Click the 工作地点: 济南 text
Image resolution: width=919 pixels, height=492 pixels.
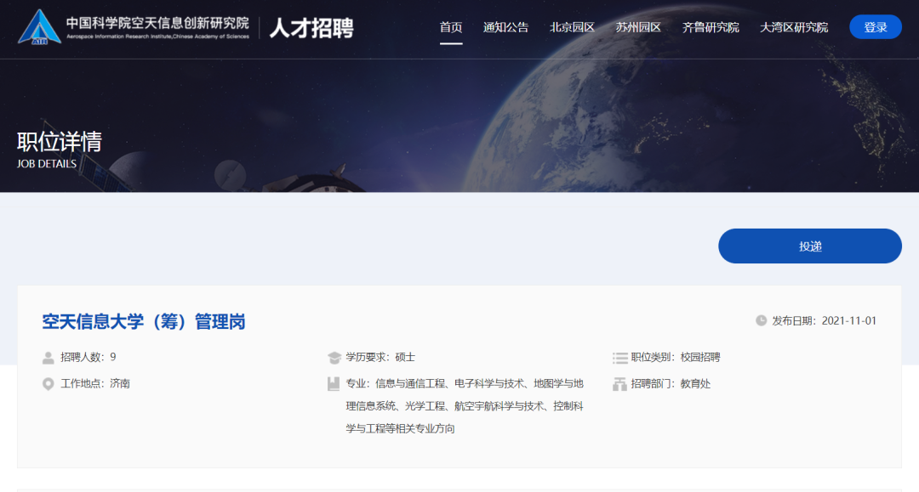[95, 384]
